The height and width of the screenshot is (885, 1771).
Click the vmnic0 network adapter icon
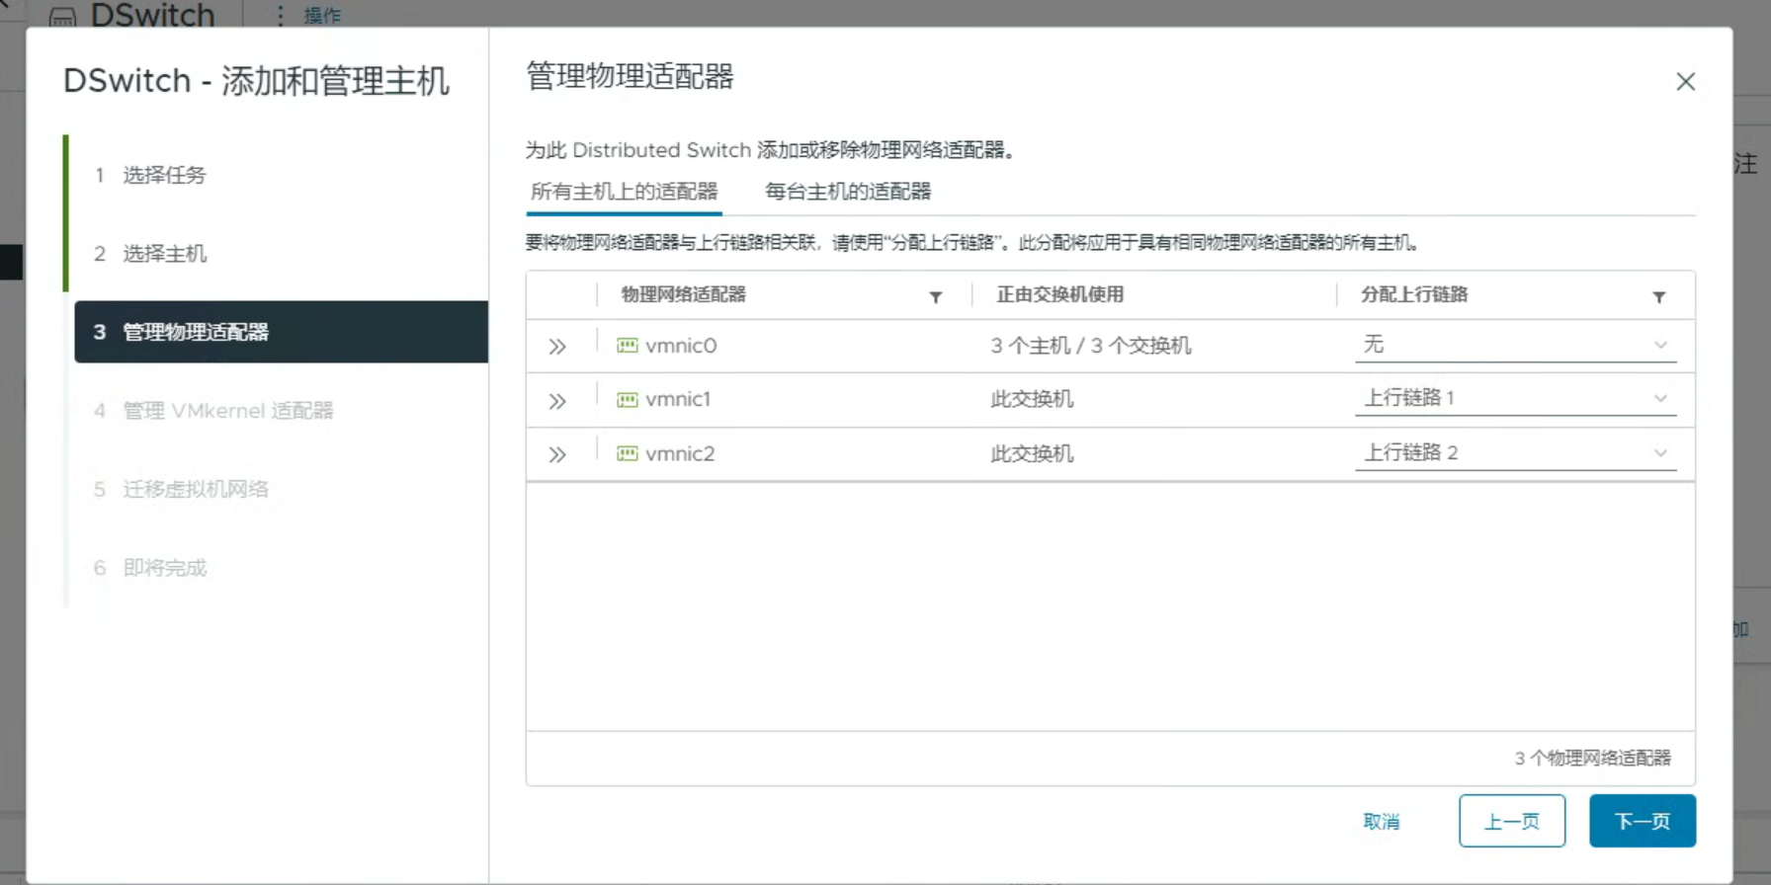[628, 346]
